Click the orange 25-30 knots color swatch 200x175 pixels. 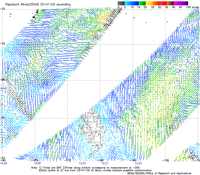tap(156, 3)
